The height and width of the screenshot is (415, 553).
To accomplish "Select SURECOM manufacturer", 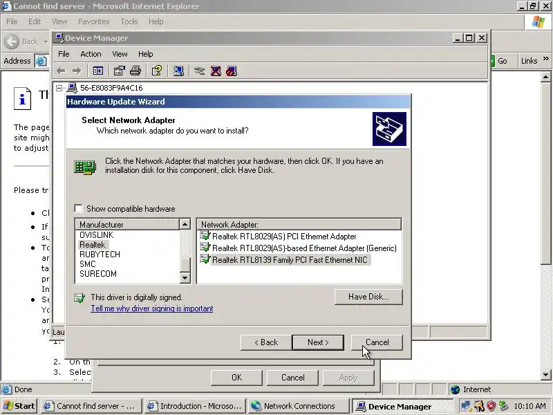I will [x=98, y=274].
